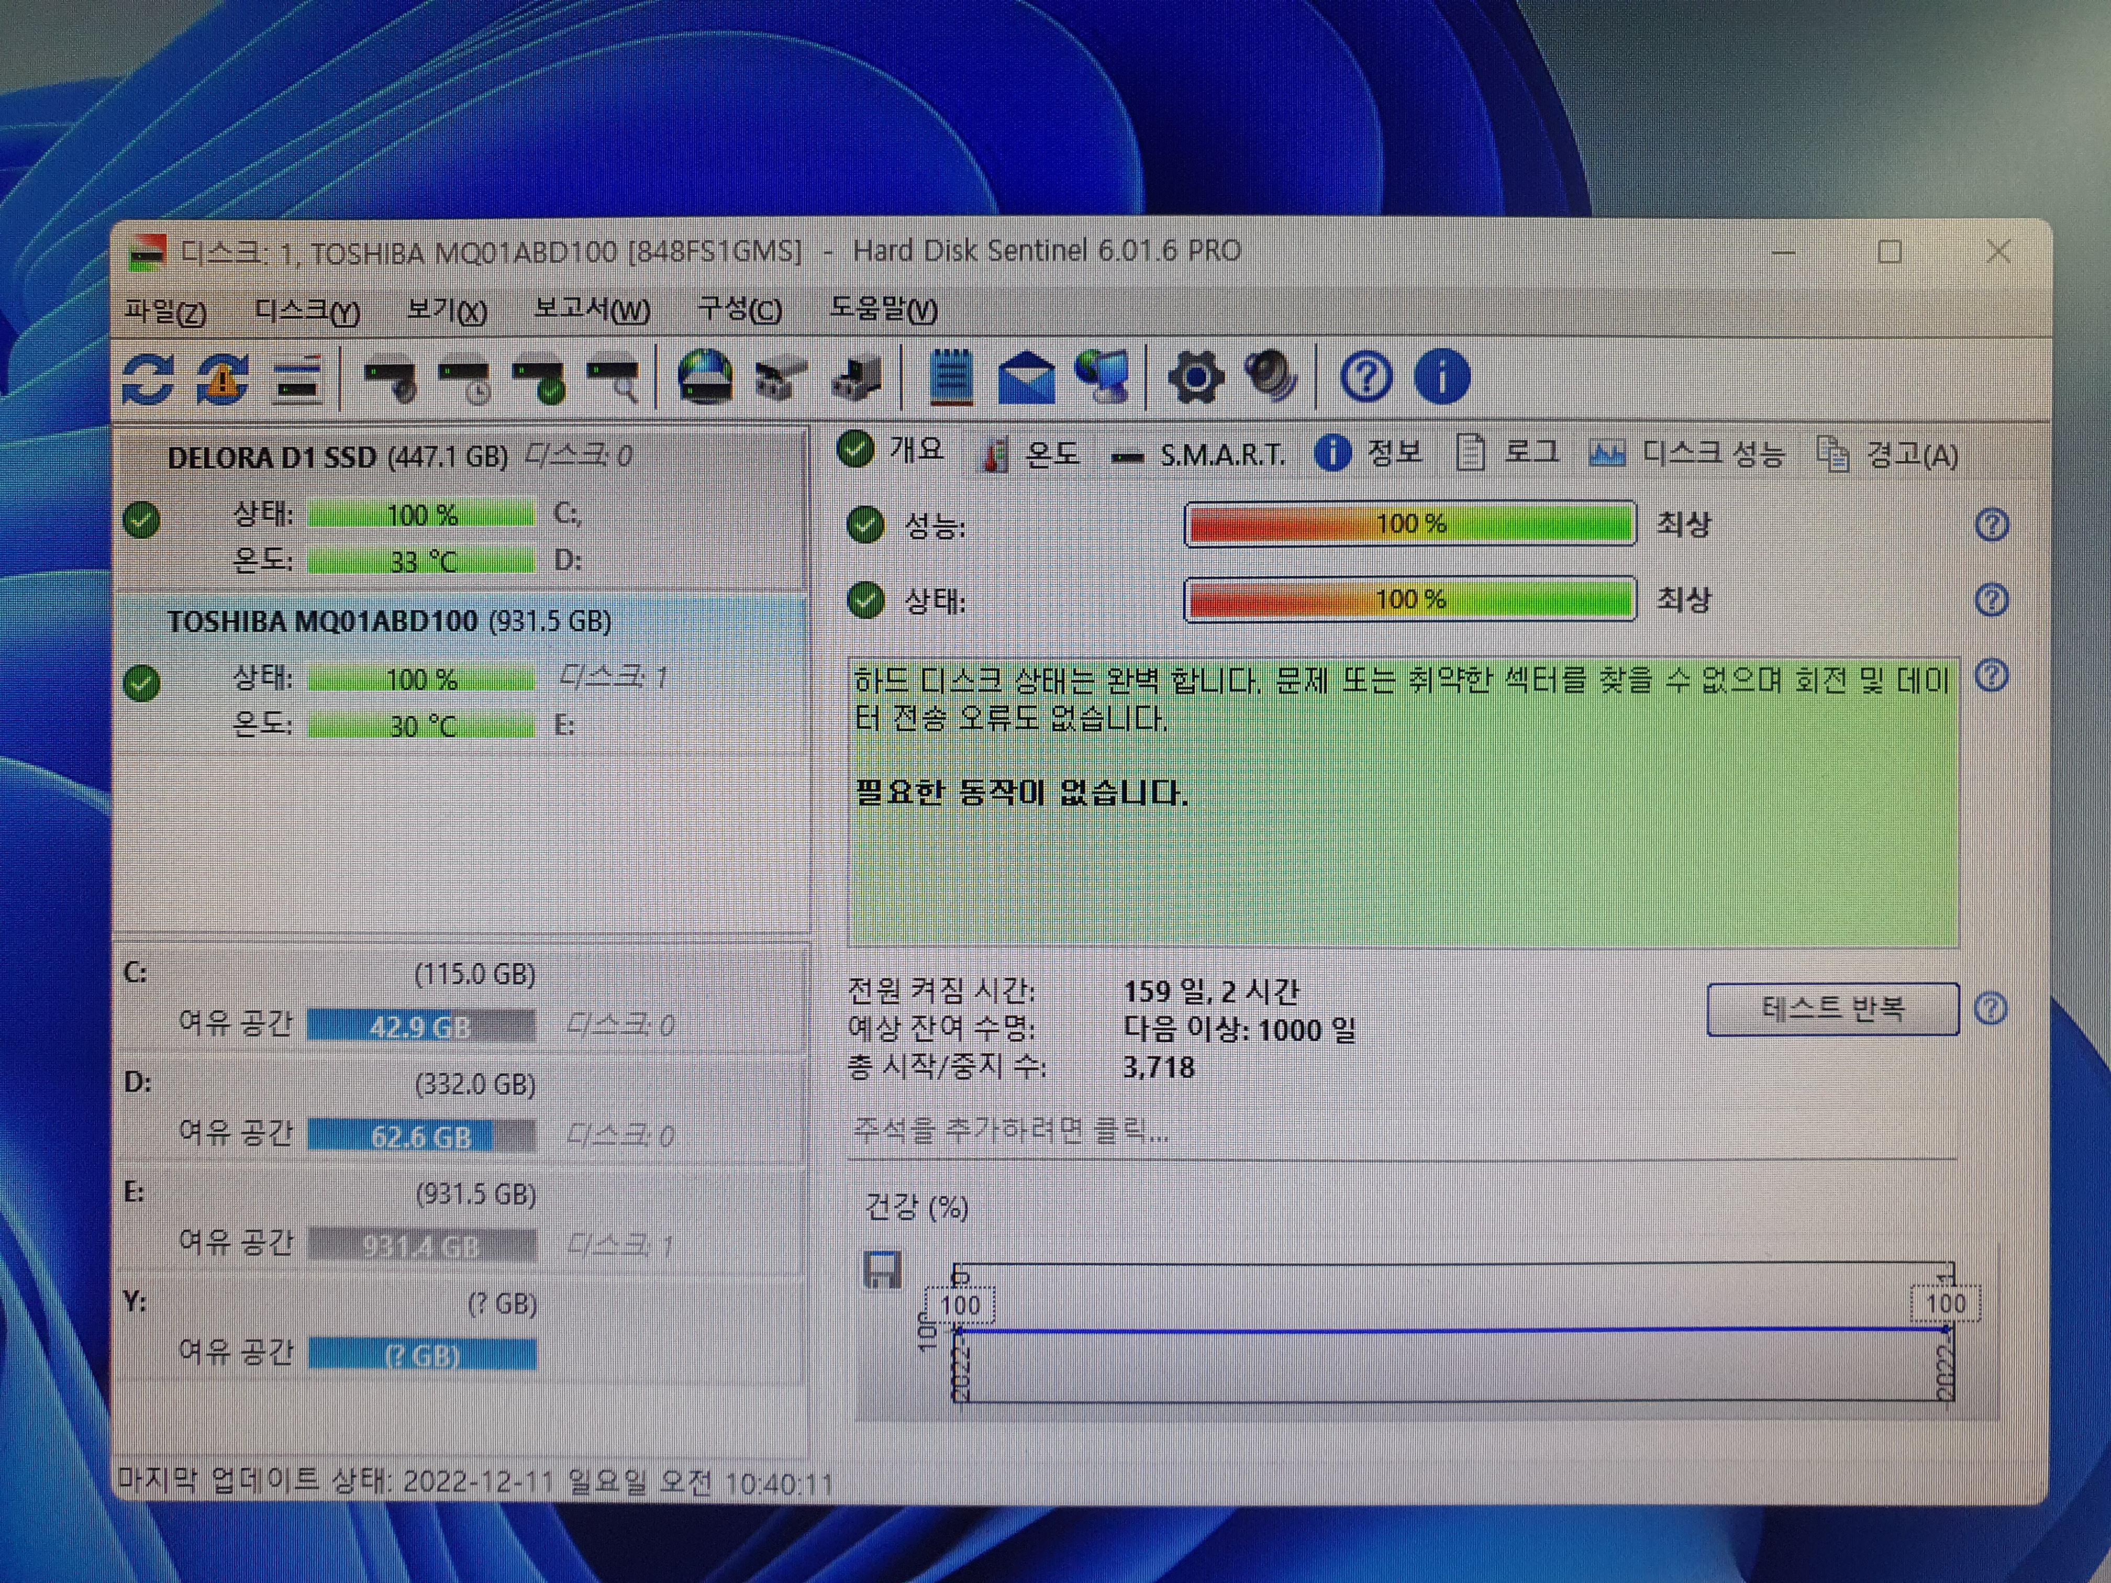This screenshot has width=2111, height=1583.
Task: Click the green status description panel
Action: [1403, 801]
